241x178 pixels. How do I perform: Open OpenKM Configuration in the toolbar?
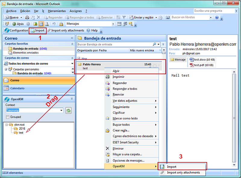click(16, 30)
